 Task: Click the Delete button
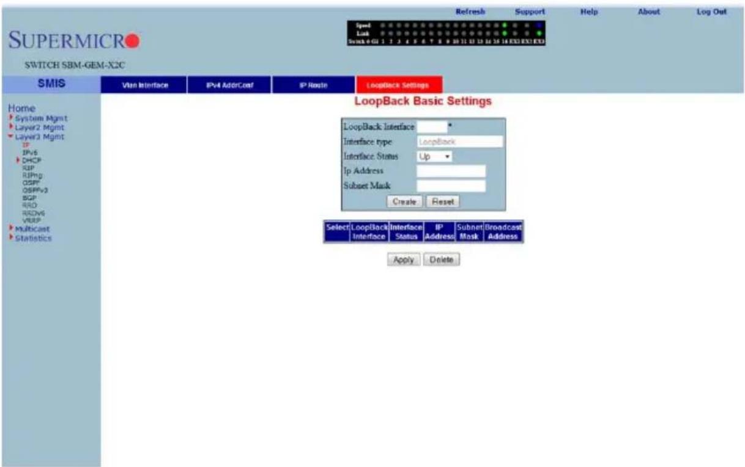(x=442, y=259)
